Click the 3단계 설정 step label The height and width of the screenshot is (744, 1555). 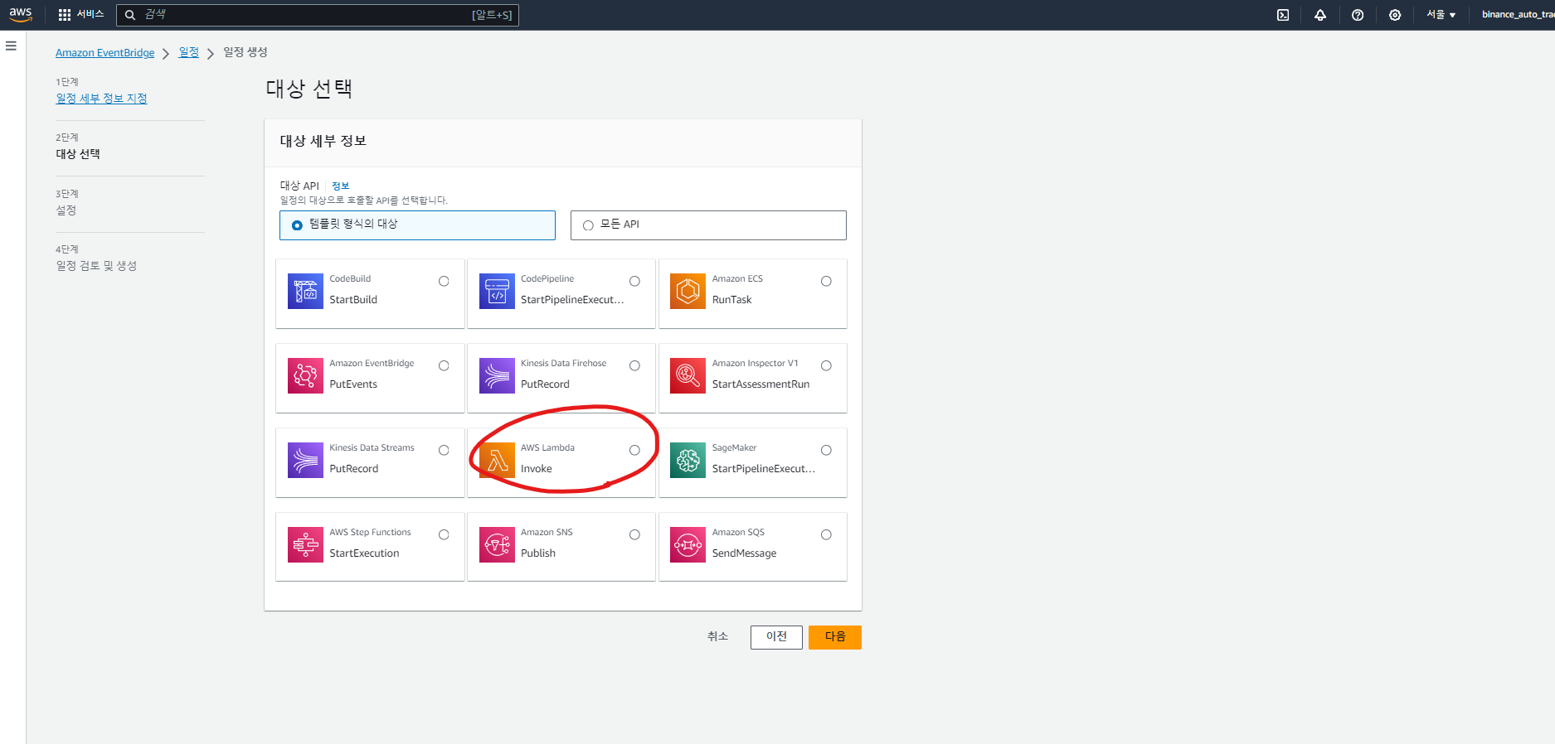[66, 210]
